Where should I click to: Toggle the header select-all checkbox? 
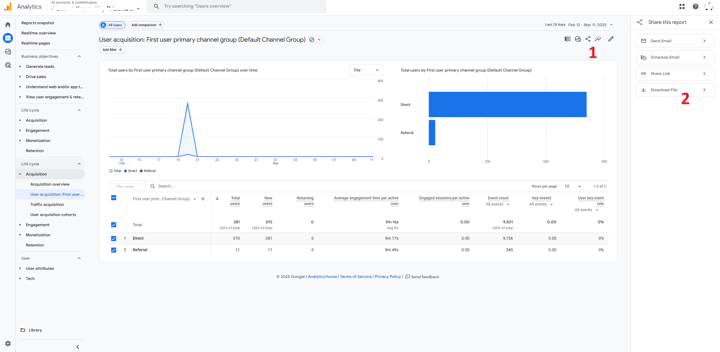pos(114,198)
